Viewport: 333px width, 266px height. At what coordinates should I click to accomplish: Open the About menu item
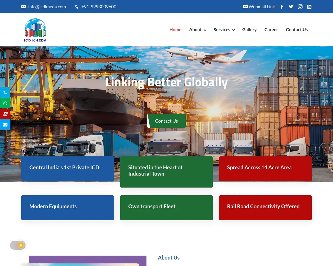coord(195,30)
